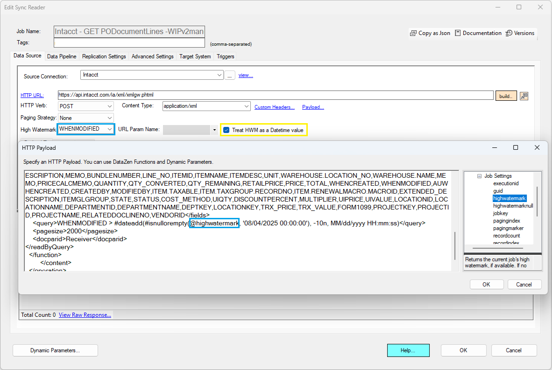Select pagingmarker in Job Settings tree
The width and height of the screenshot is (552, 370).
(509, 228)
